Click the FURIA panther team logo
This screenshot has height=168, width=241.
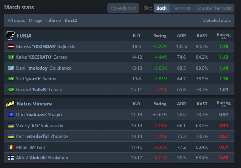click(x=10, y=36)
